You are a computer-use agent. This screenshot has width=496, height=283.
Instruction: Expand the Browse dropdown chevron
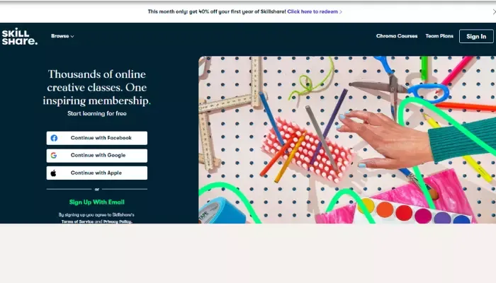(x=72, y=36)
